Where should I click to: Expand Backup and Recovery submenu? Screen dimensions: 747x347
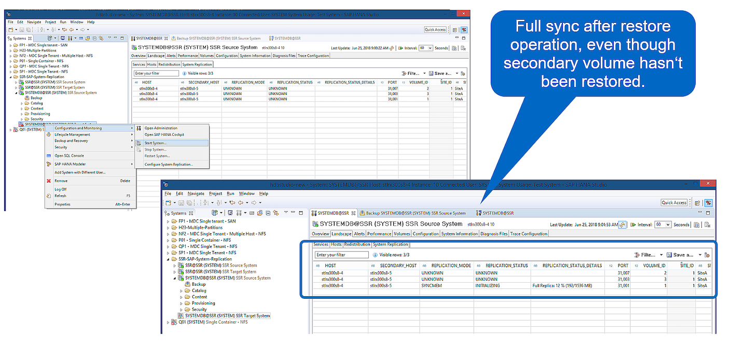pyautogui.click(x=71, y=141)
